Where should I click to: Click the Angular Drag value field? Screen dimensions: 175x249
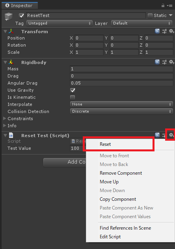coord(121,83)
